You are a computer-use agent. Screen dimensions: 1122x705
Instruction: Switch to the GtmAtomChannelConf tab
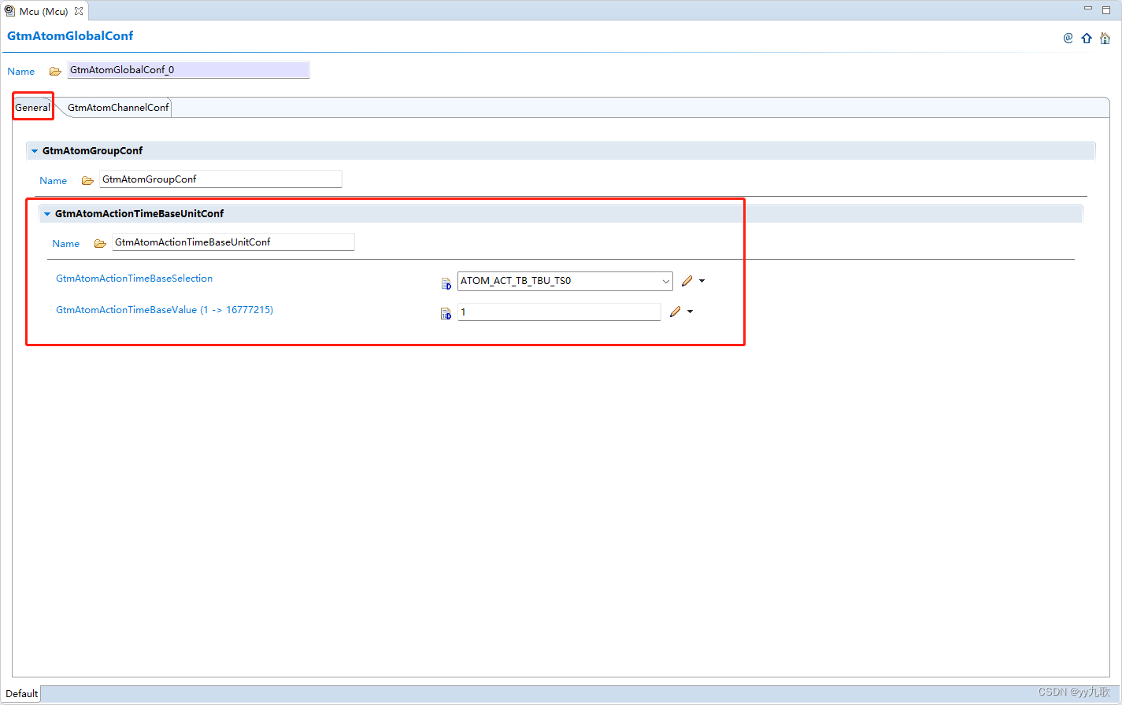click(118, 107)
